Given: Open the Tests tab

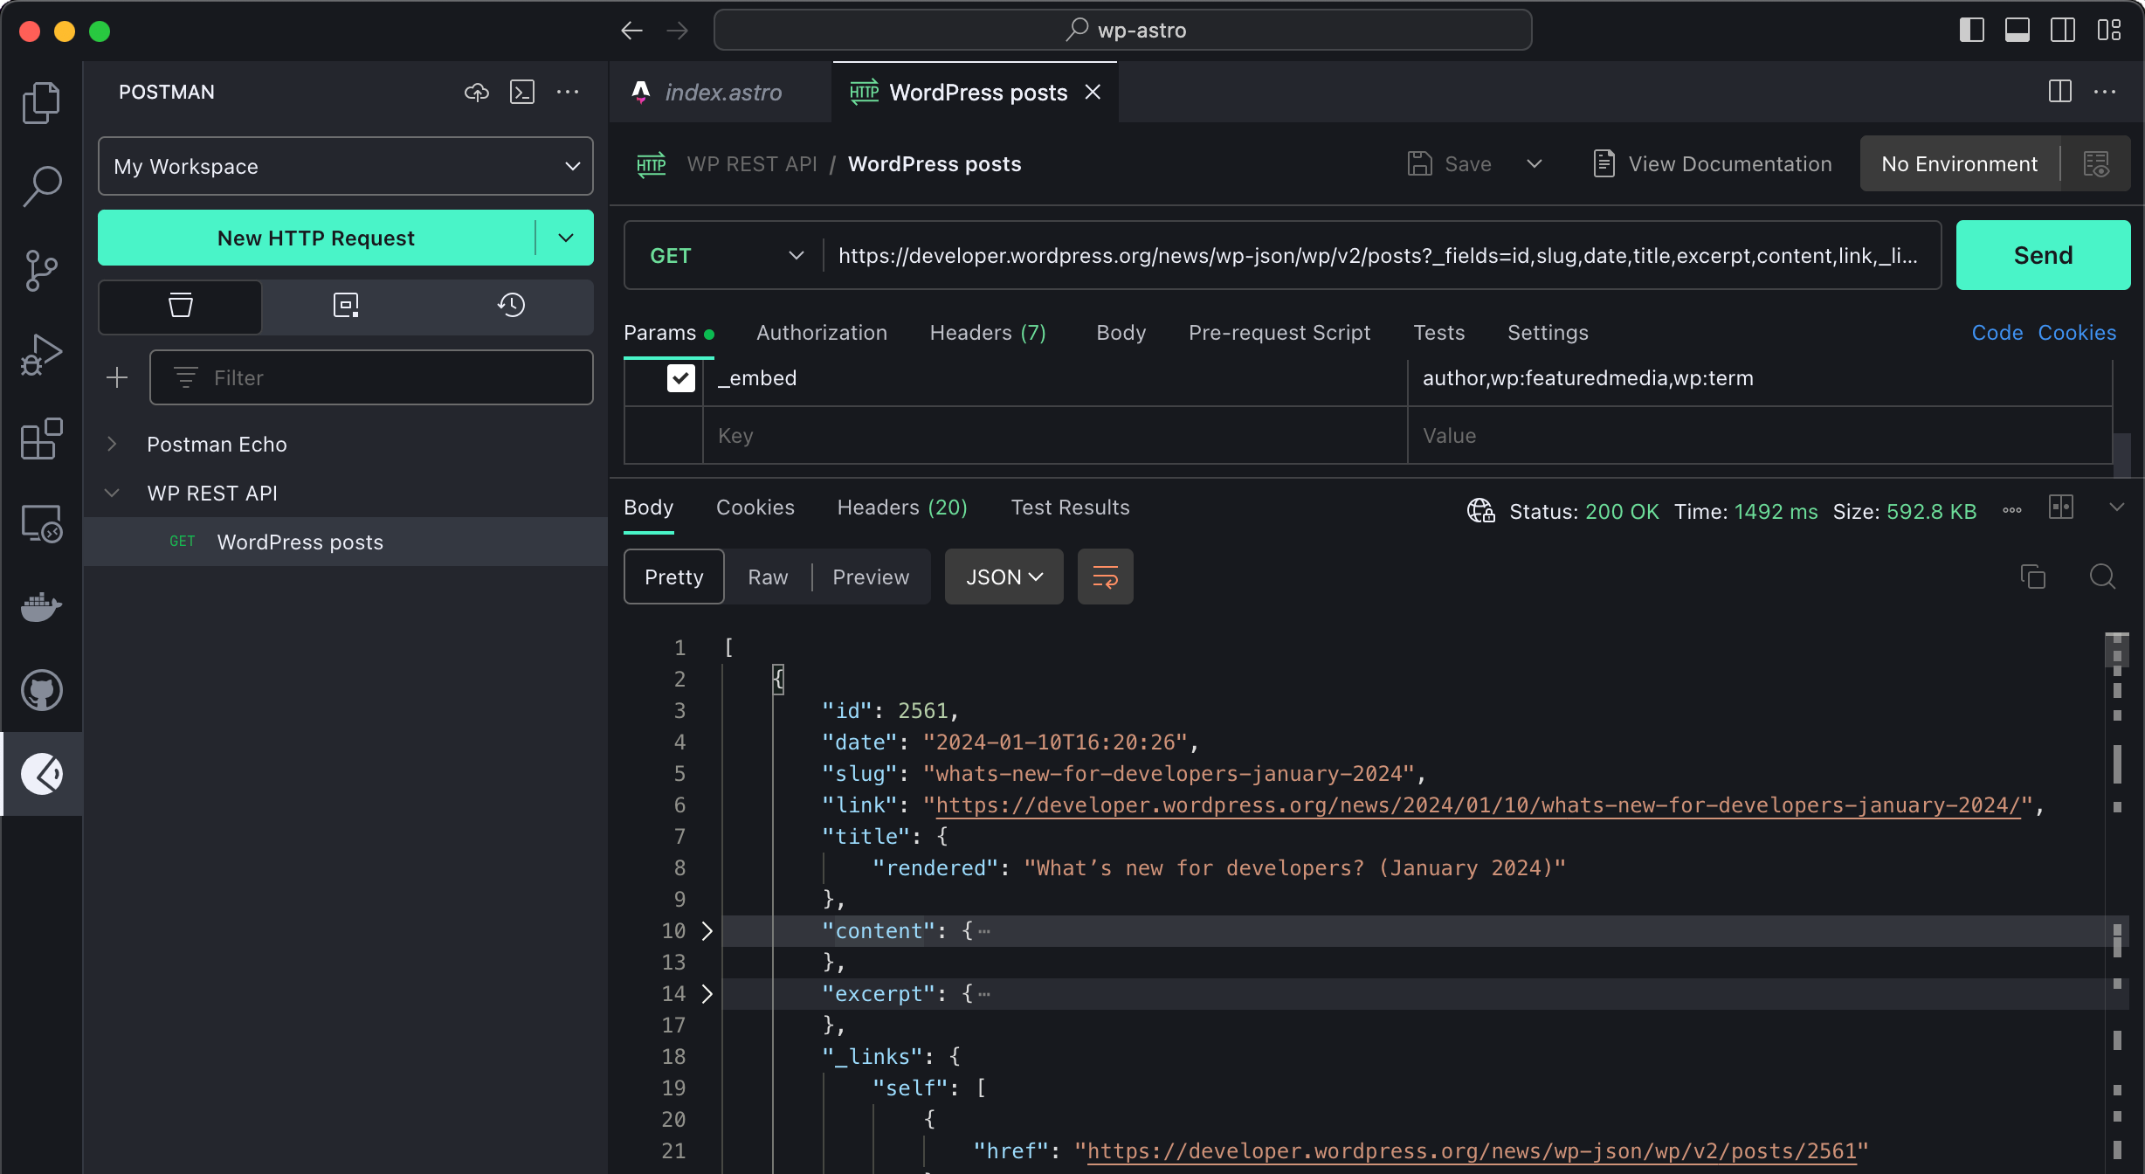Looking at the screenshot, I should pyautogui.click(x=1439, y=333).
